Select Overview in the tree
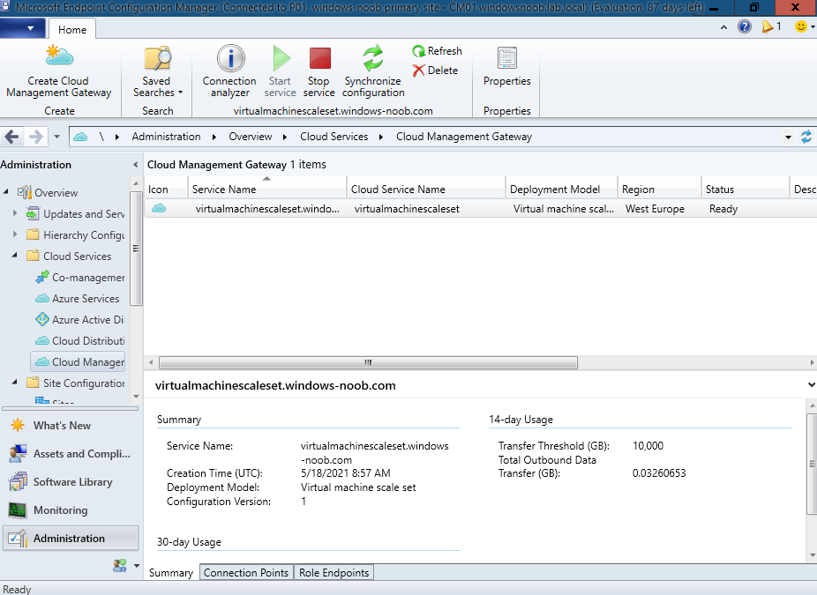This screenshot has width=817, height=595. tap(48, 193)
